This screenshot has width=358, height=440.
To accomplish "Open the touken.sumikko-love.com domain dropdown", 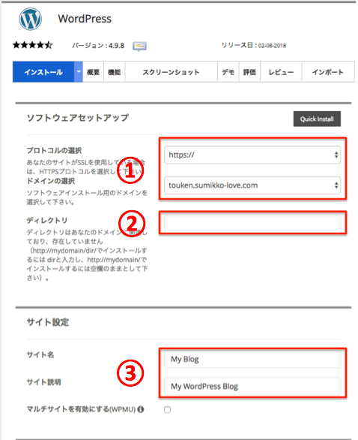I will coord(252,185).
